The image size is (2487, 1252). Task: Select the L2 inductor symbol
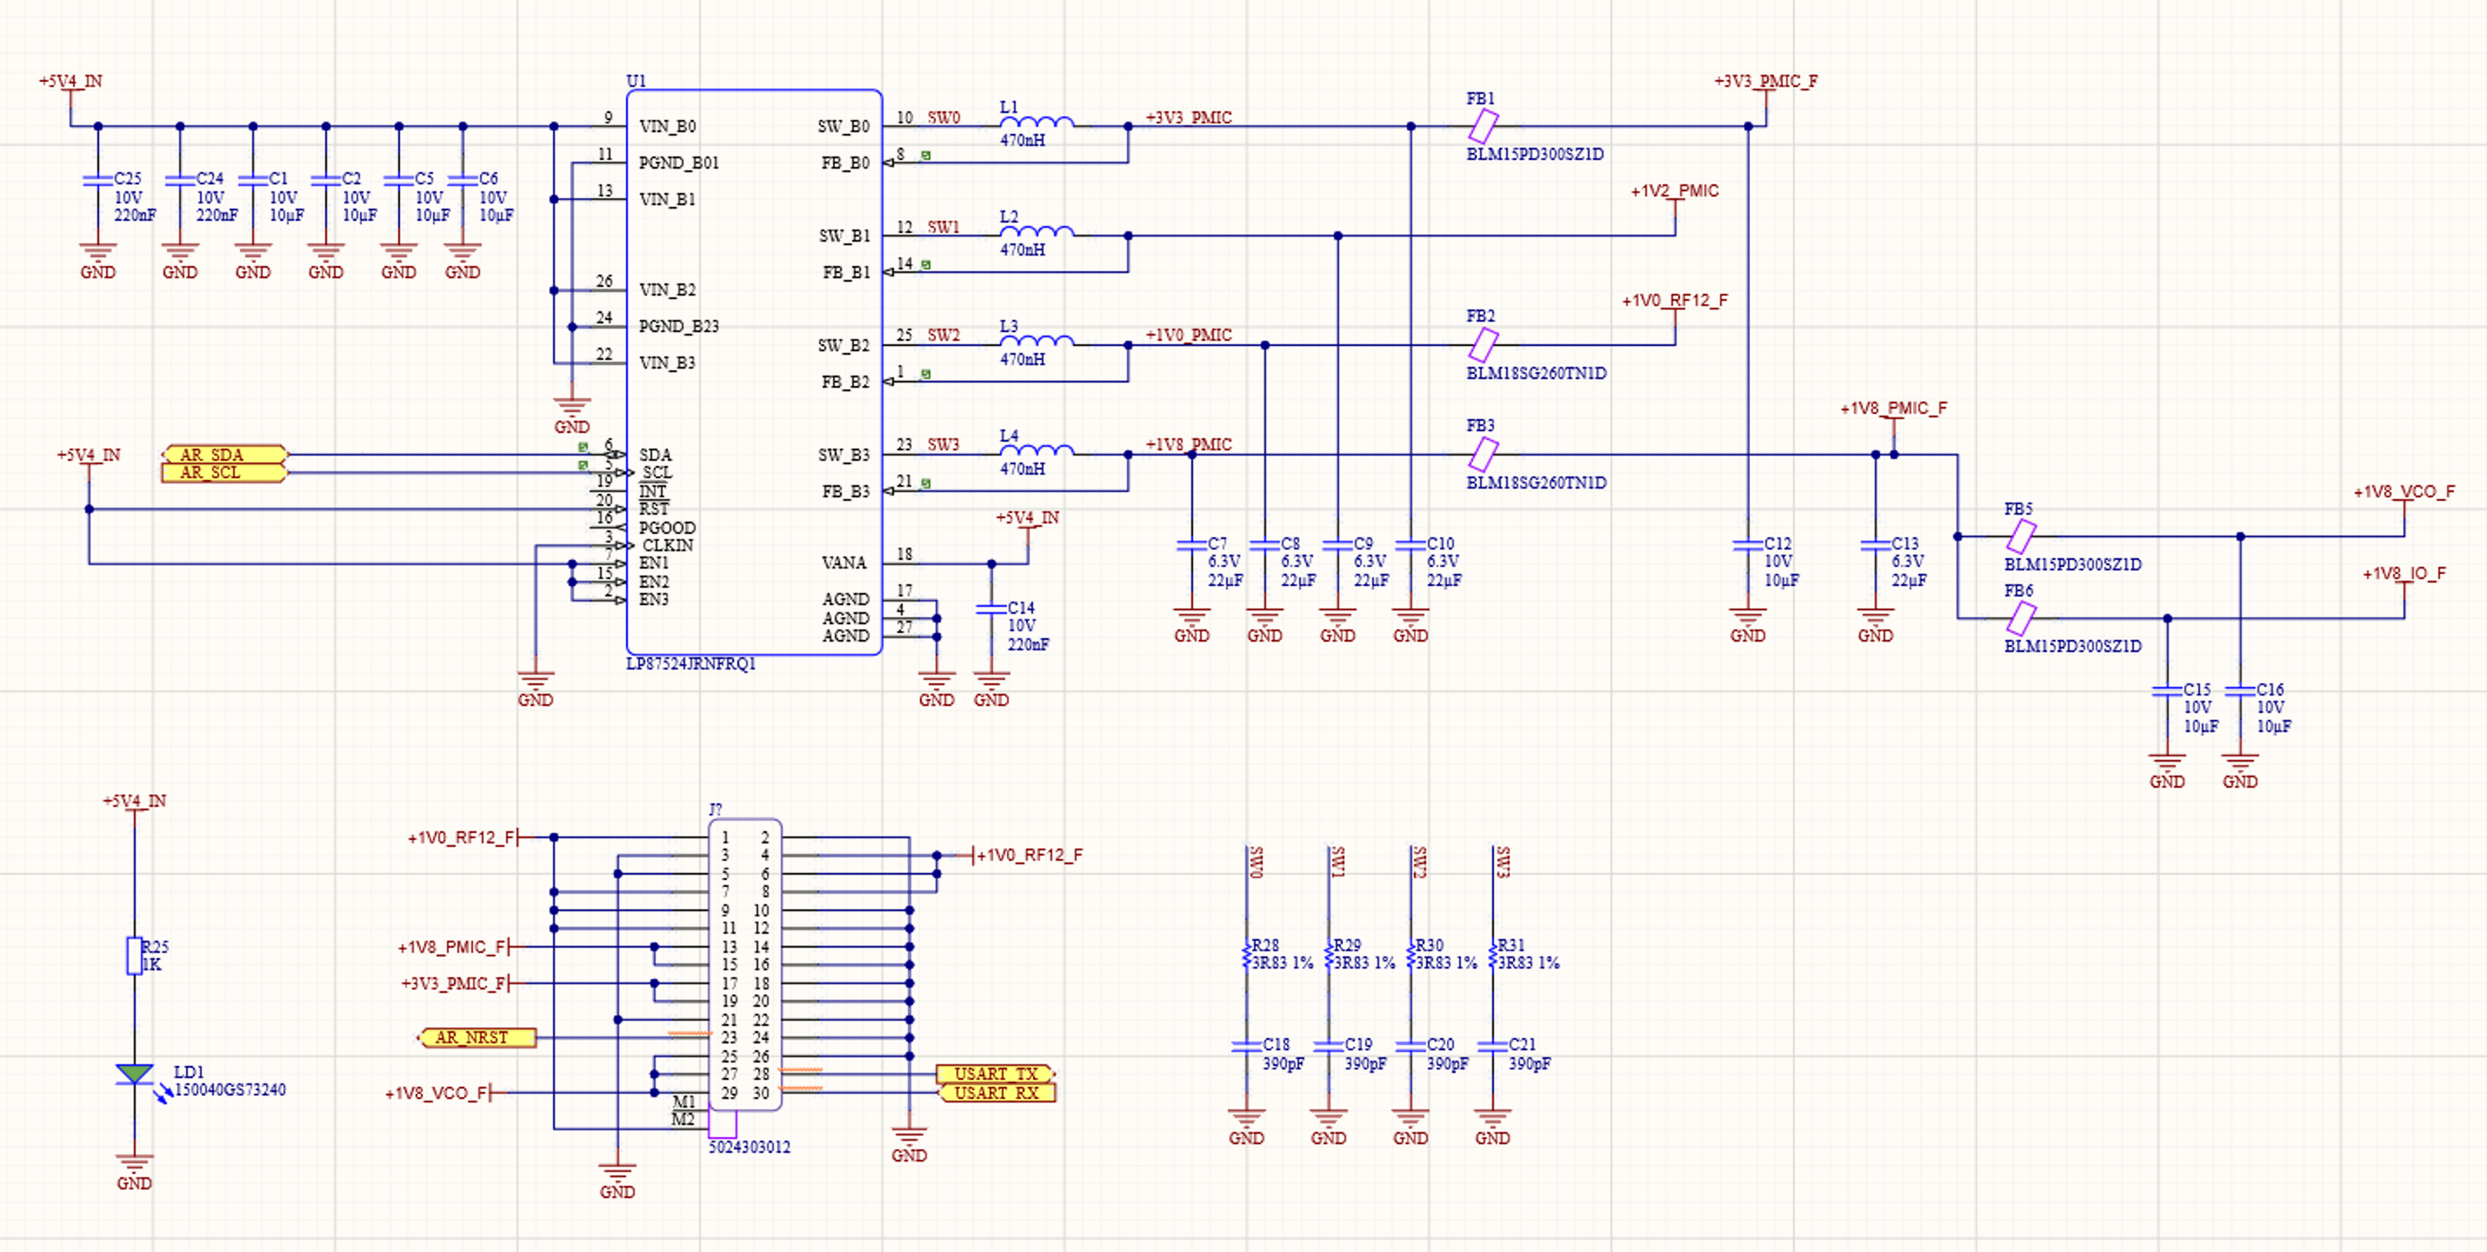(x=1036, y=231)
